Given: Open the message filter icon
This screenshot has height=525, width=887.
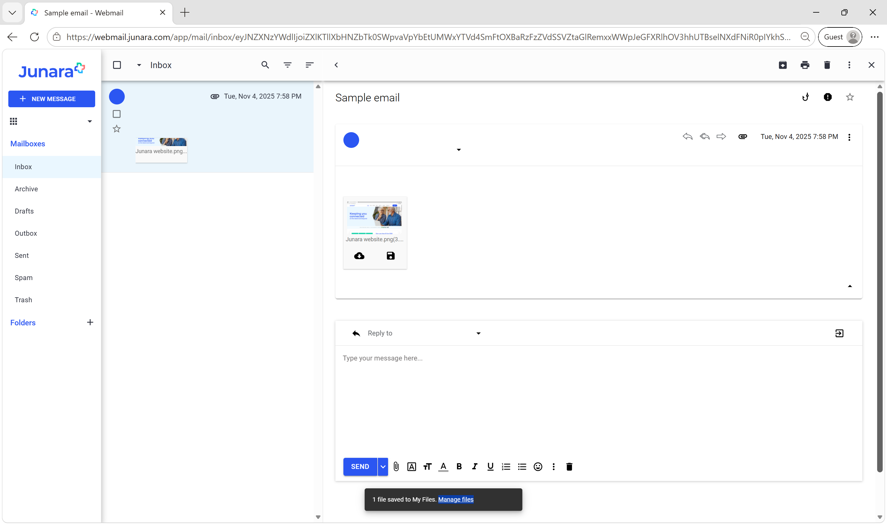Looking at the screenshot, I should click(x=287, y=65).
